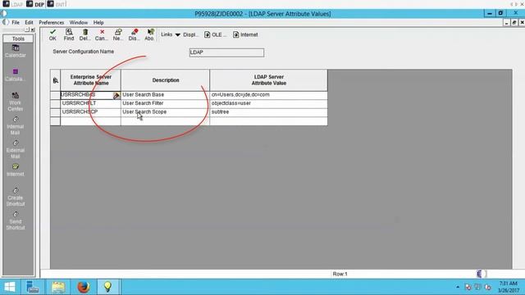Image resolution: width=525 pixels, height=295 pixels.
Task: Click the cn=Users,dc=jde,dc=com value cell
Action: [x=268, y=95]
